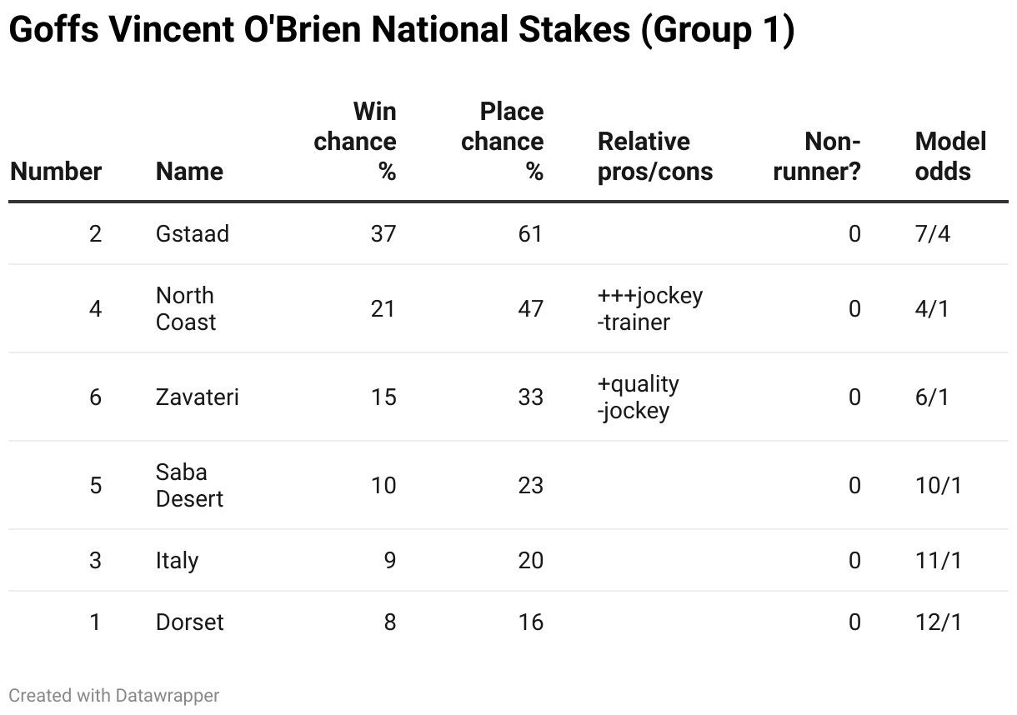The height and width of the screenshot is (715, 1017).
Task: Select Gstaad's 37 win chance value
Action: tap(383, 233)
